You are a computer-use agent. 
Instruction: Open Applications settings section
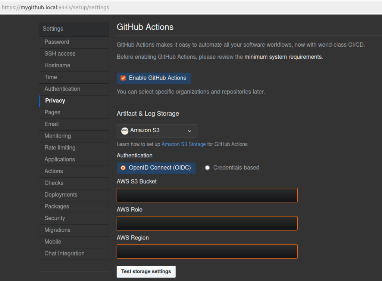(x=74, y=160)
